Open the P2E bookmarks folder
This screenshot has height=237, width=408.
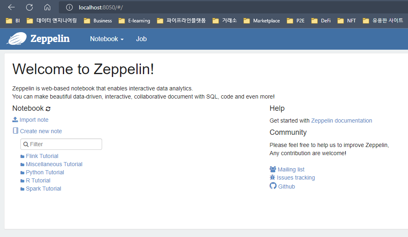[296, 21]
